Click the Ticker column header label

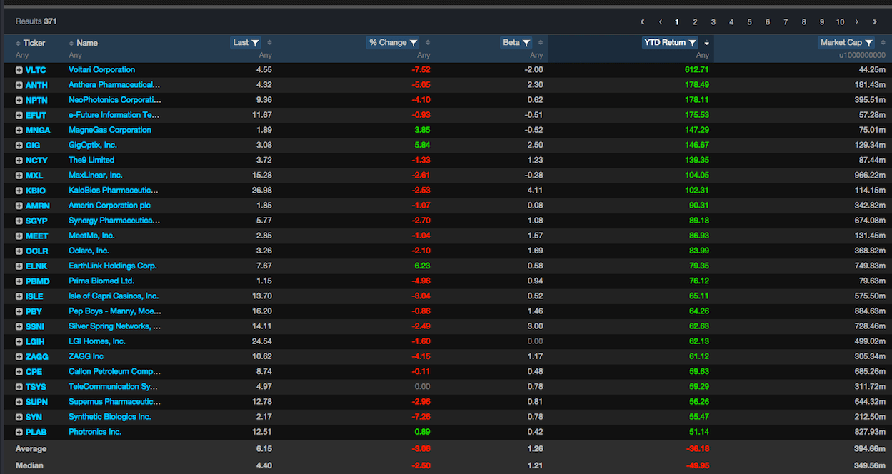pyautogui.click(x=34, y=43)
